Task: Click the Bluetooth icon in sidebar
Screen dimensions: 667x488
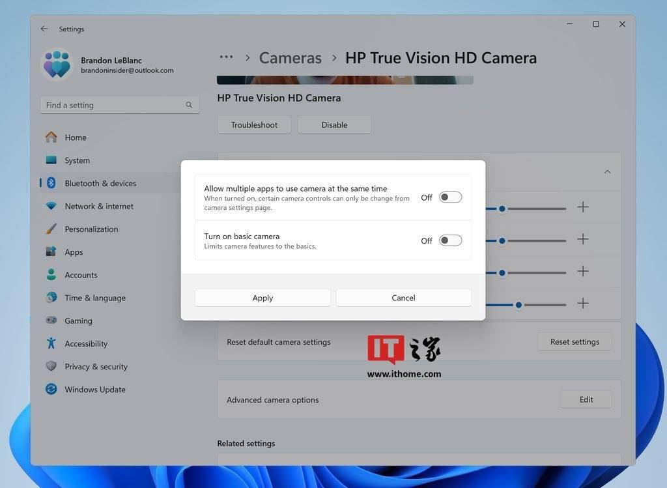Action: [51, 183]
